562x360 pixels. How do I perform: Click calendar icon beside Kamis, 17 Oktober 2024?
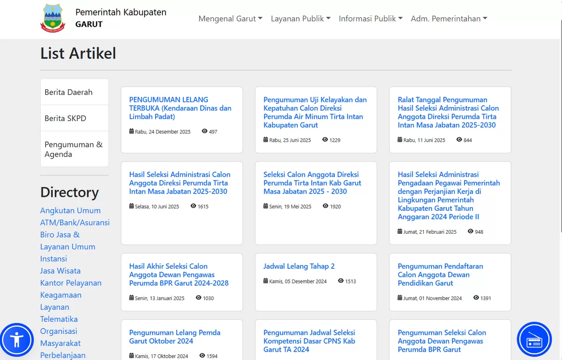point(132,356)
